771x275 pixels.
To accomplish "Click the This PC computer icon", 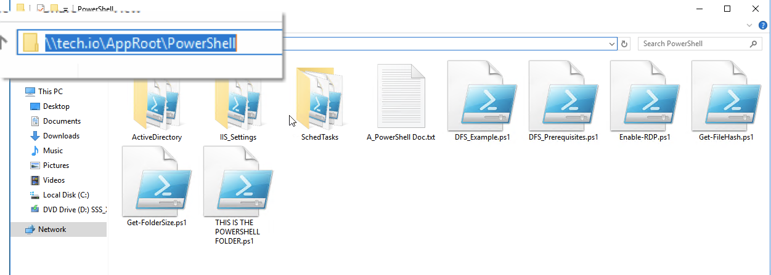I will click(30, 92).
